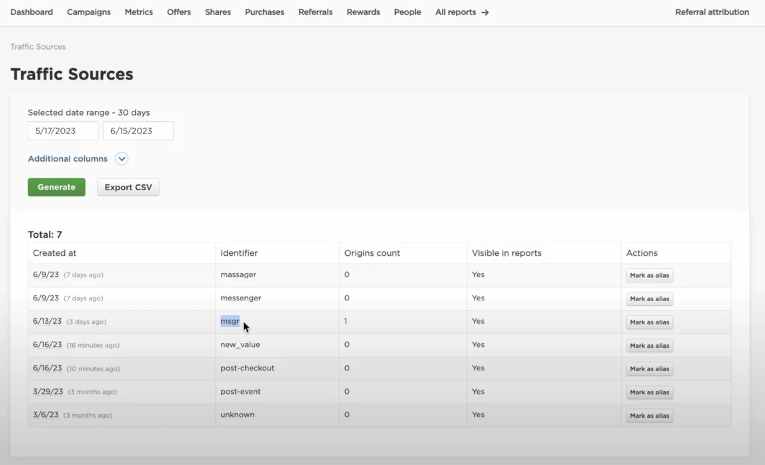This screenshot has width=765, height=465.
Task: Go to the Campaigns tab
Action: coord(89,12)
